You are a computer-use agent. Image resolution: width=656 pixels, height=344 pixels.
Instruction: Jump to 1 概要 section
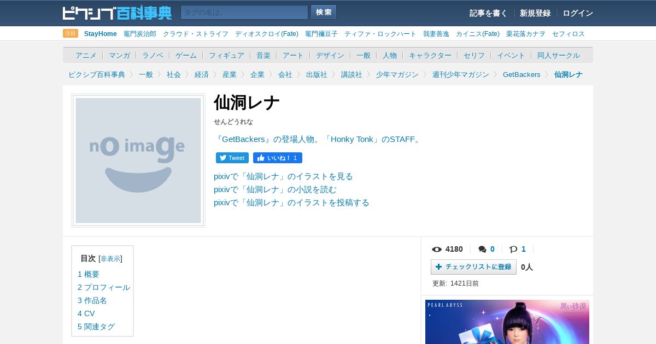[89, 274]
